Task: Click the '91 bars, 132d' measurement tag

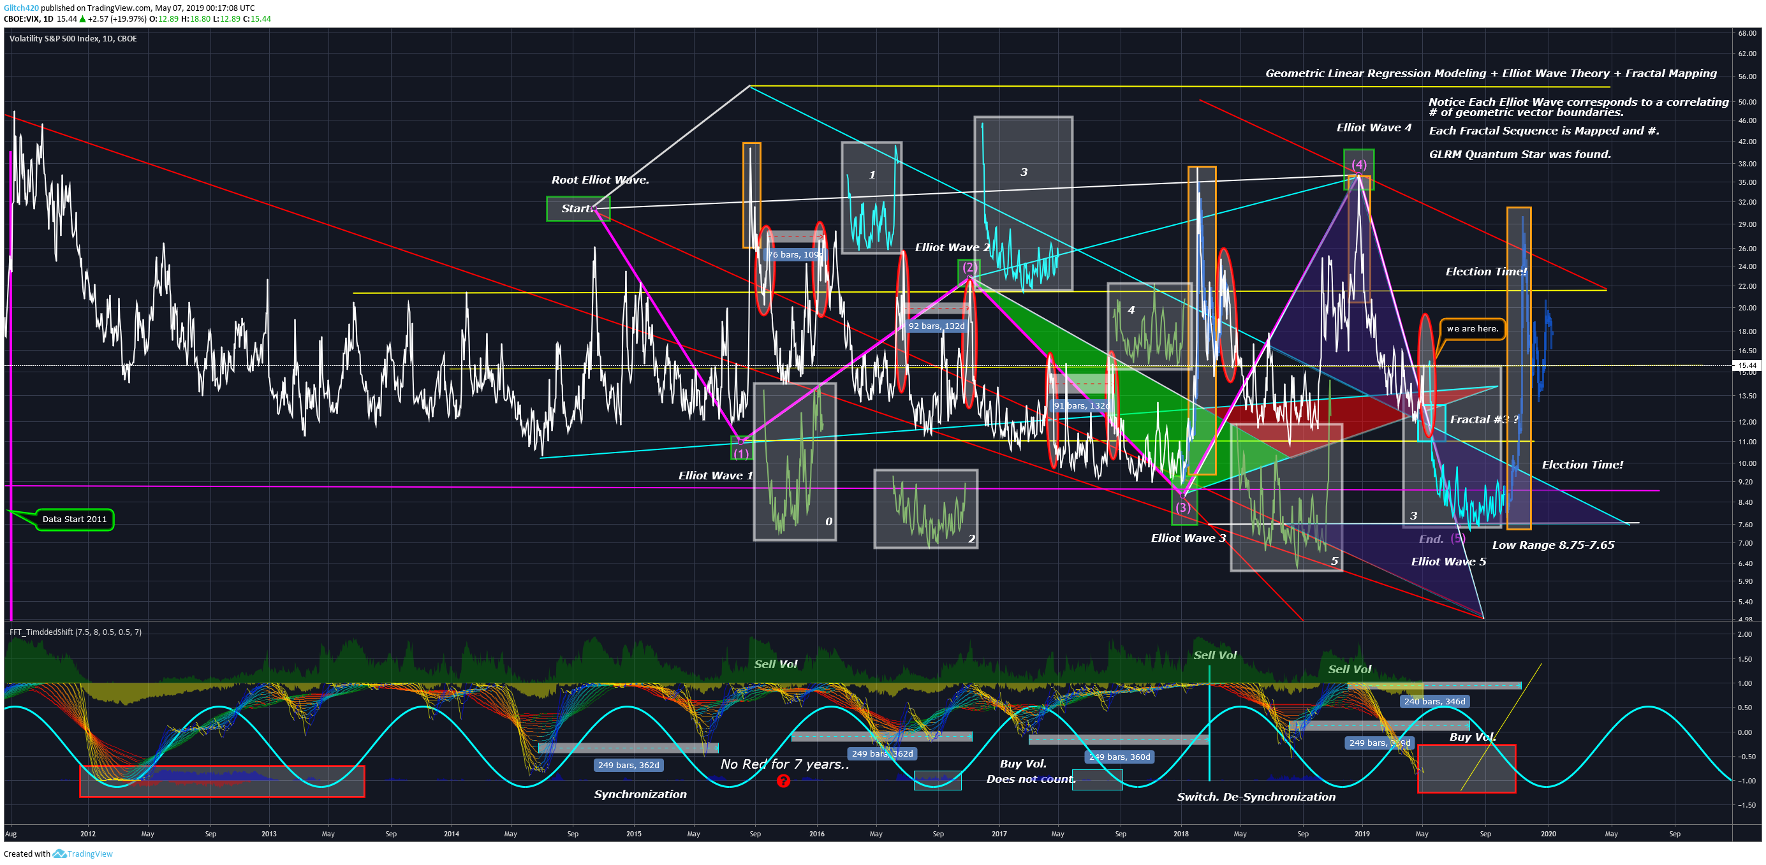Action: [1080, 405]
